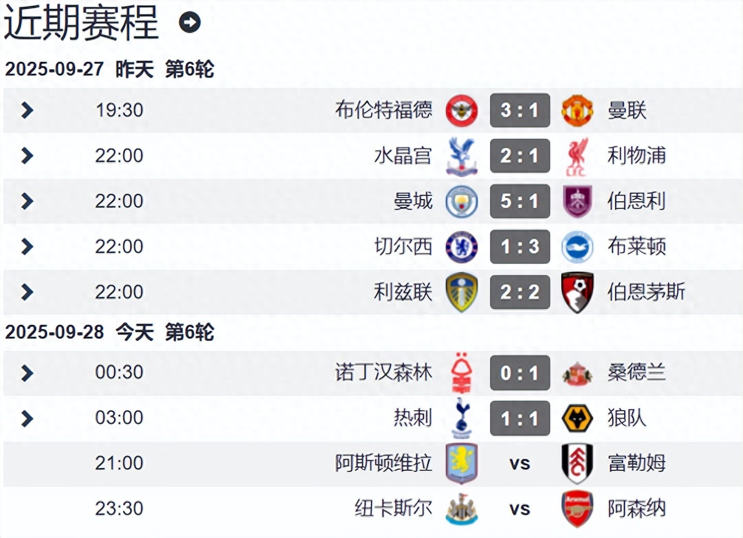Click the Liverpool club crest
The width and height of the screenshot is (743, 538).
pos(576,156)
